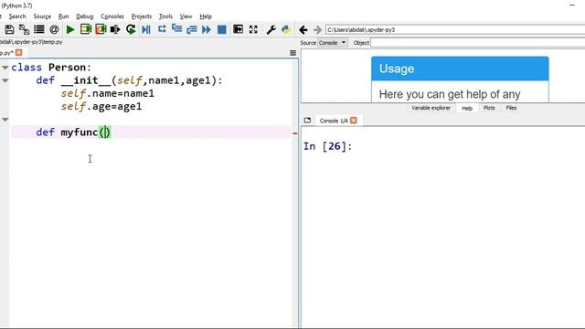Toggle fullscreen mode icon
Screen dimensions: 585x329
tap(253, 29)
